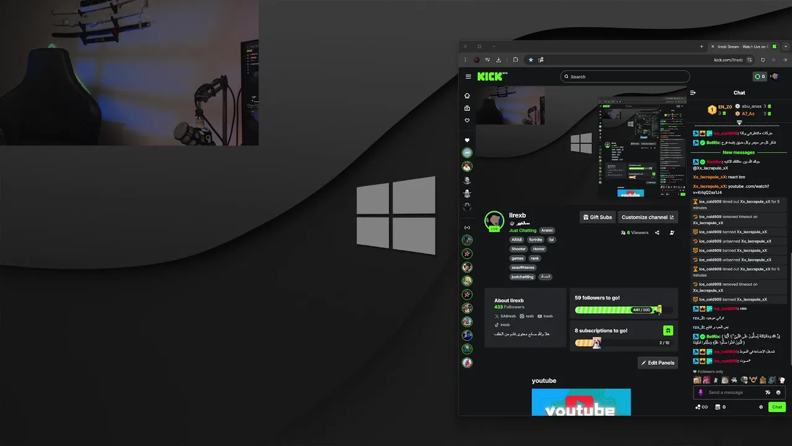
Task: Select the fortnite tag
Action: pyautogui.click(x=535, y=240)
